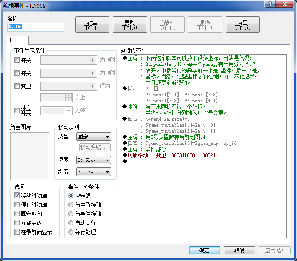Open the 速度 dropdown showing 3: Slow
297x261 pixels.
coord(93,160)
